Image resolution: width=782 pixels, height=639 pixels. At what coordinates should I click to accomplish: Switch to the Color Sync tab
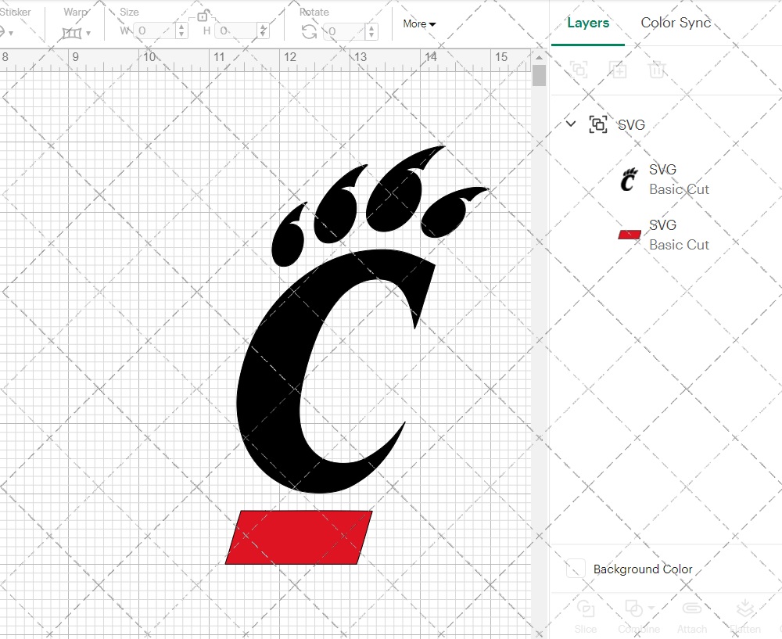[676, 23]
